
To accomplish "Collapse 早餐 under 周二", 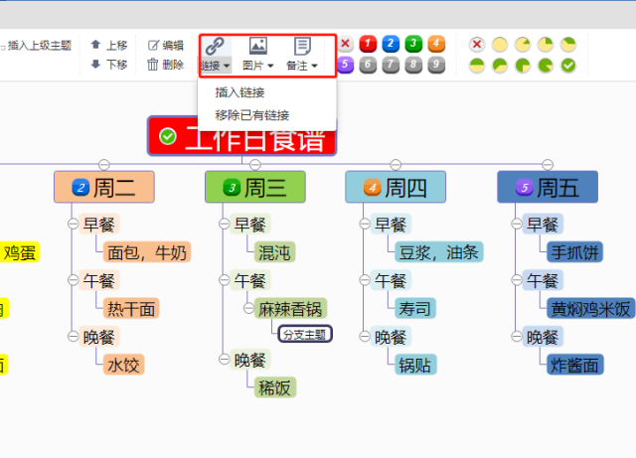I will (73, 224).
